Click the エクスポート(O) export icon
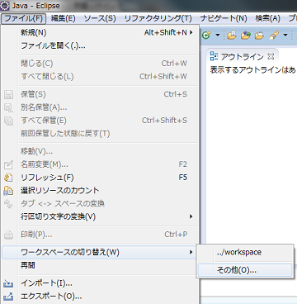The image size is (297, 304). coord(8,297)
